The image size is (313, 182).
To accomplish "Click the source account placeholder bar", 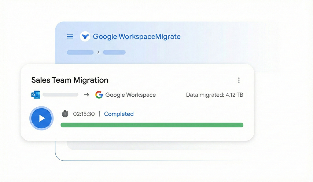I will click(x=60, y=95).
